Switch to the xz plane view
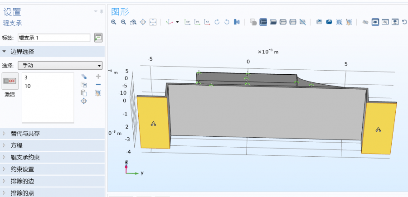This screenshot has width=408, height=197. pyautogui.click(x=207, y=22)
